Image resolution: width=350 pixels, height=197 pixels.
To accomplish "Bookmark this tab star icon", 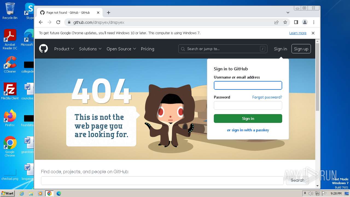I will coord(285,22).
